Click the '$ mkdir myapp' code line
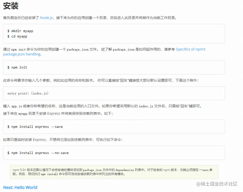Image resolution: width=243 pixels, height=192 pixels. coord(20,31)
